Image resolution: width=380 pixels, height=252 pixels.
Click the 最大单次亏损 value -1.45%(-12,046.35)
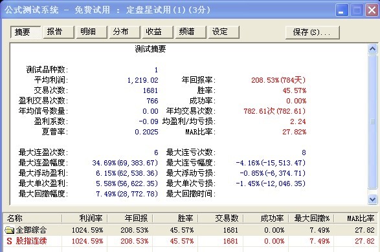pos(271,184)
